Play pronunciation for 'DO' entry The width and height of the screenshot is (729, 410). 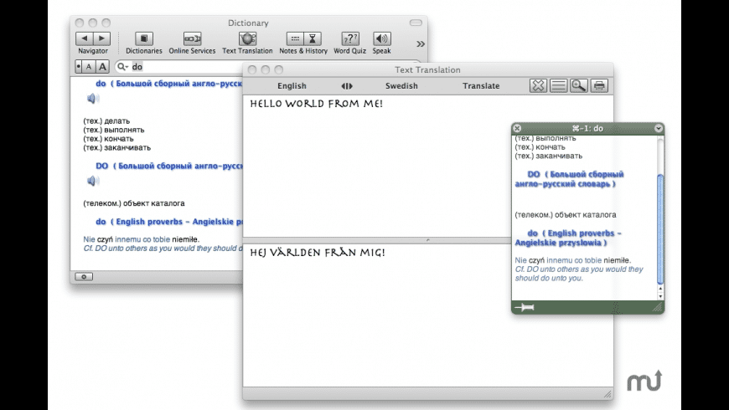(x=93, y=181)
